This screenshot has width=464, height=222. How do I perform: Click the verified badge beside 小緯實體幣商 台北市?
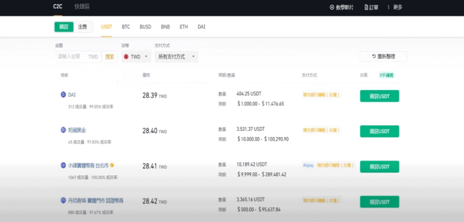(112, 166)
